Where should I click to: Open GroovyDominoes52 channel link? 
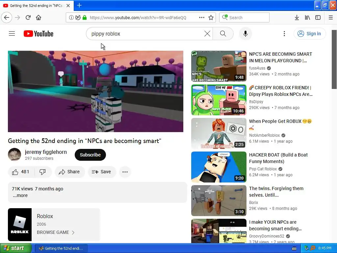pyautogui.click(x=267, y=236)
